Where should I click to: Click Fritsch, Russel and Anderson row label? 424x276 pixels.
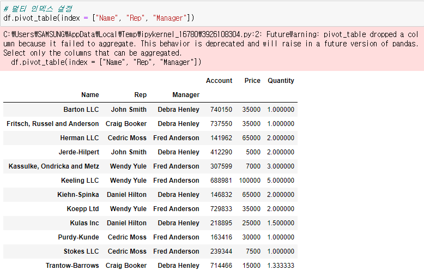coord(53,124)
